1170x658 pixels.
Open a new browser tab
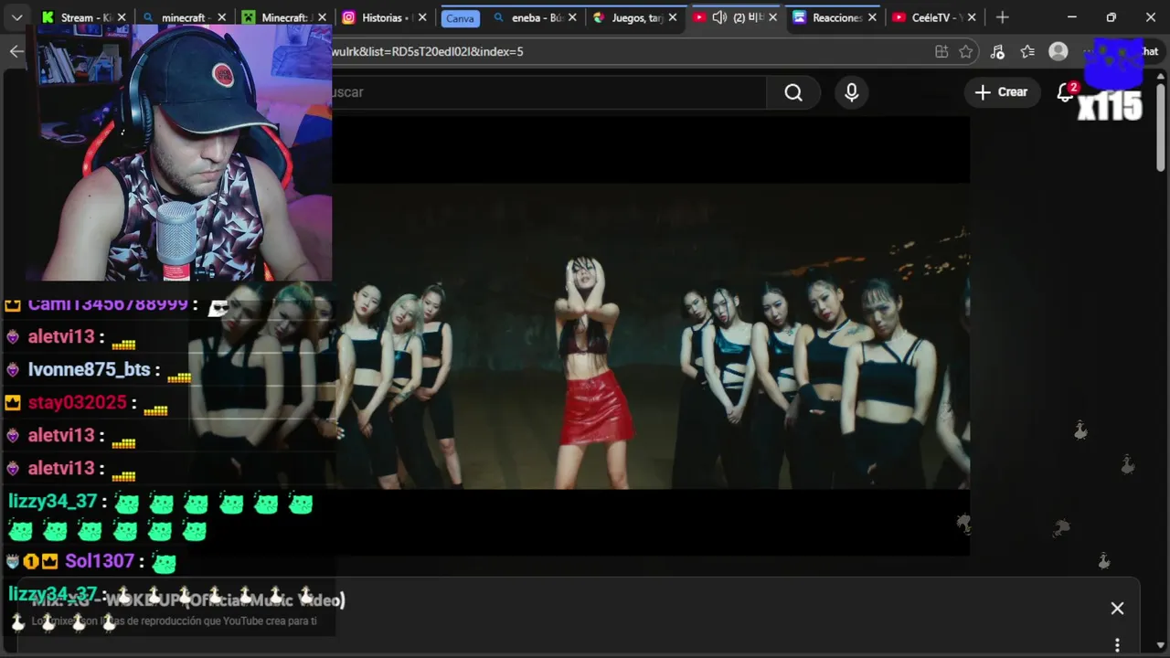[1003, 17]
